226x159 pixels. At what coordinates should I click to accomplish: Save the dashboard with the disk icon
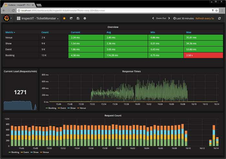pyautogui.click(x=78, y=18)
